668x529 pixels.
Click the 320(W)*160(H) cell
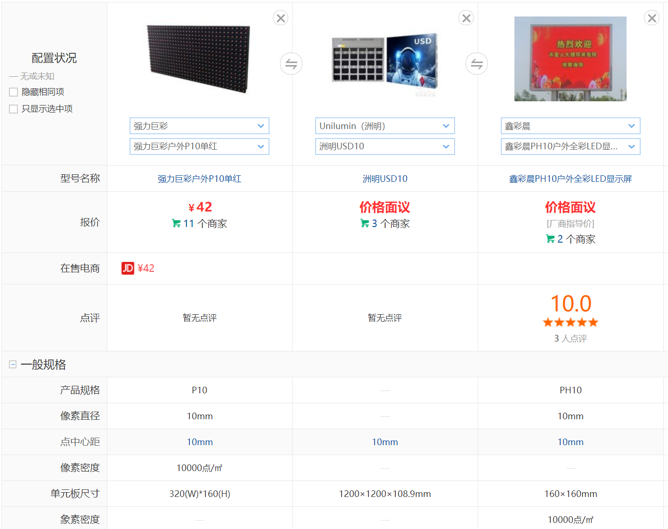click(x=200, y=494)
